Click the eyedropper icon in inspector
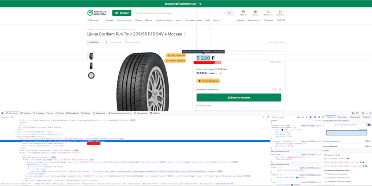 (x=268, y=117)
